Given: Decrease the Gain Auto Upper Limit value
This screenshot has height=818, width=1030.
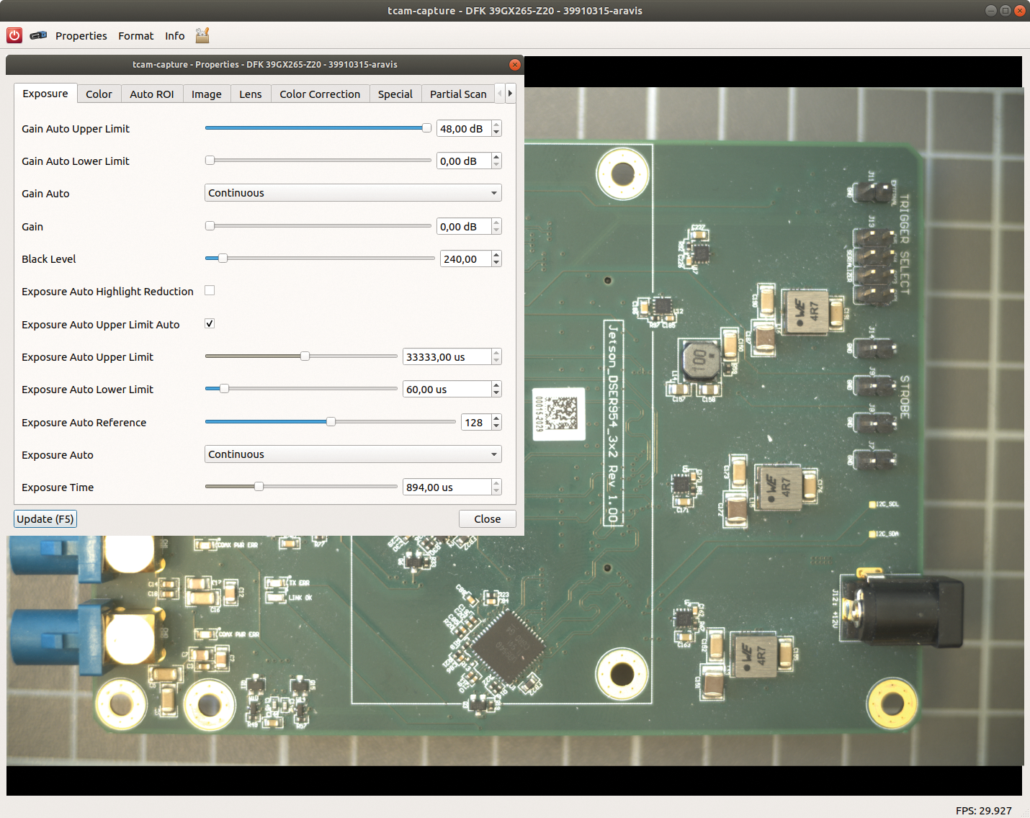Looking at the screenshot, I should (x=496, y=132).
